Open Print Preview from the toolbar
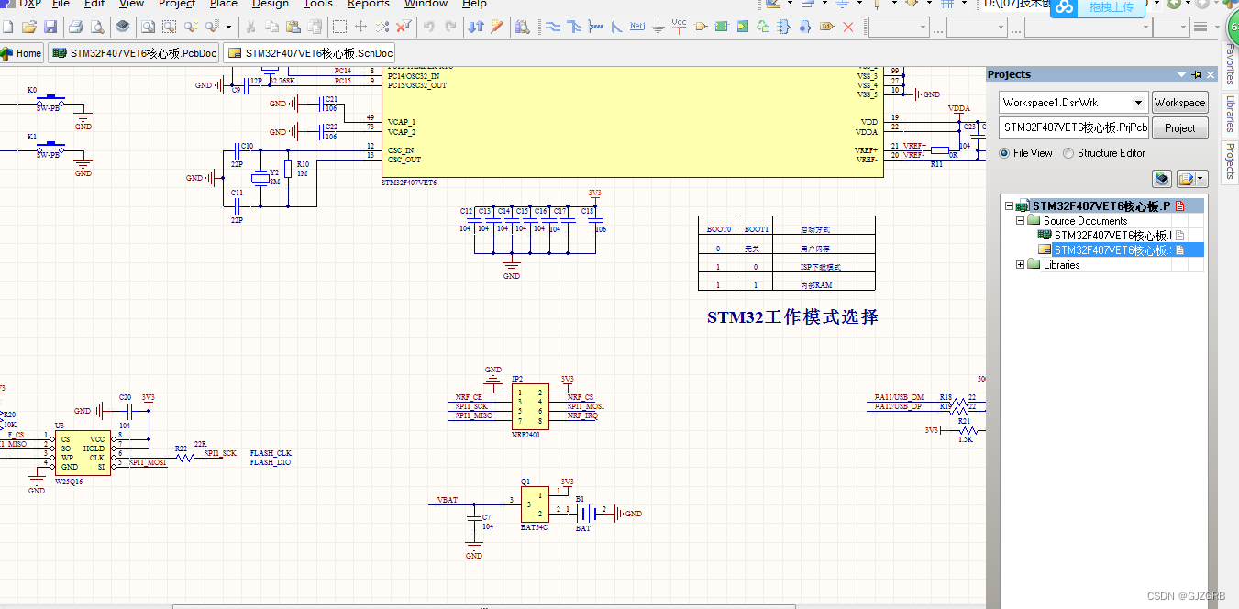Viewport: 1239px width, 609px height. click(96, 26)
